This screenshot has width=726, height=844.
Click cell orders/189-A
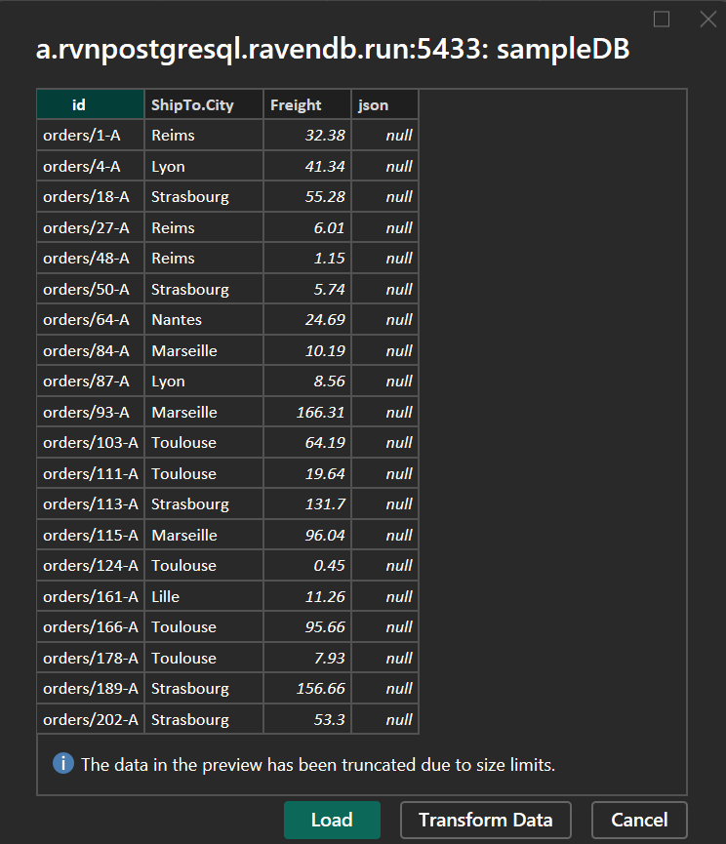tap(91, 689)
